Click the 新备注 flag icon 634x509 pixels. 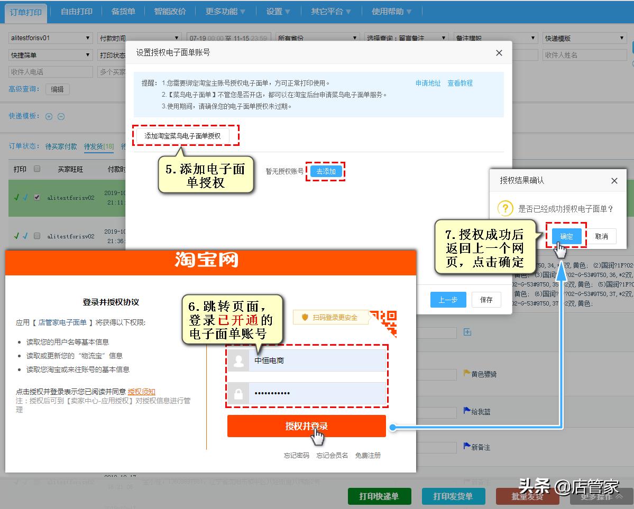(465, 446)
